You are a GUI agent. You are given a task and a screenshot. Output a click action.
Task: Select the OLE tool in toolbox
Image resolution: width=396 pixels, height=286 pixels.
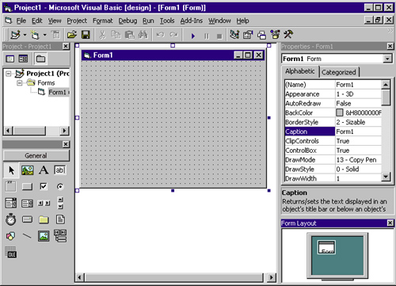11,252
